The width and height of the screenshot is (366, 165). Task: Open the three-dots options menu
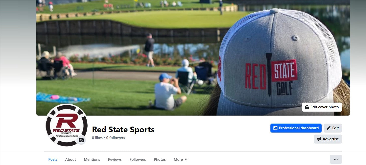[x=336, y=159]
